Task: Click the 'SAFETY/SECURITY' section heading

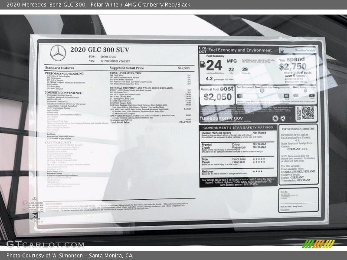Action: 58,143
